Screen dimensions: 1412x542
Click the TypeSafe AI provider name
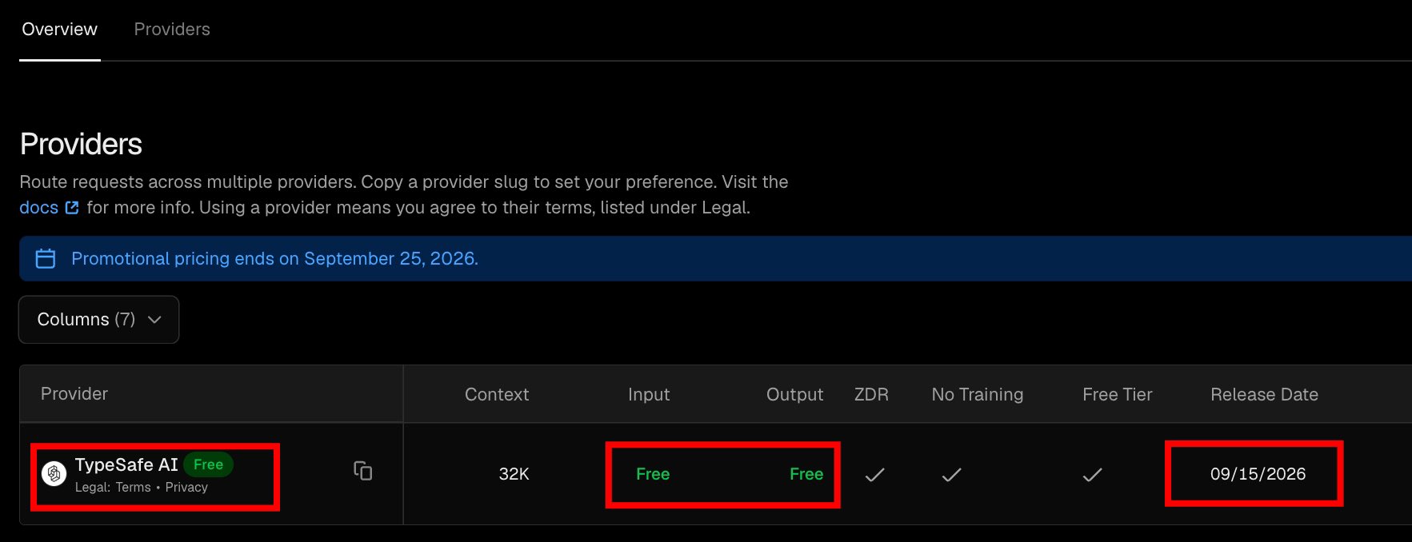point(126,464)
